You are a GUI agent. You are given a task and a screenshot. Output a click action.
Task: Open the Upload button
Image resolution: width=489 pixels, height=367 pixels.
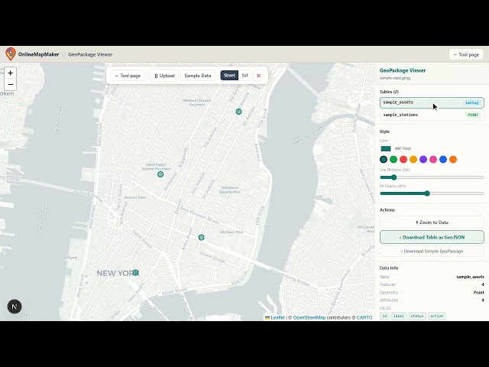click(x=164, y=76)
